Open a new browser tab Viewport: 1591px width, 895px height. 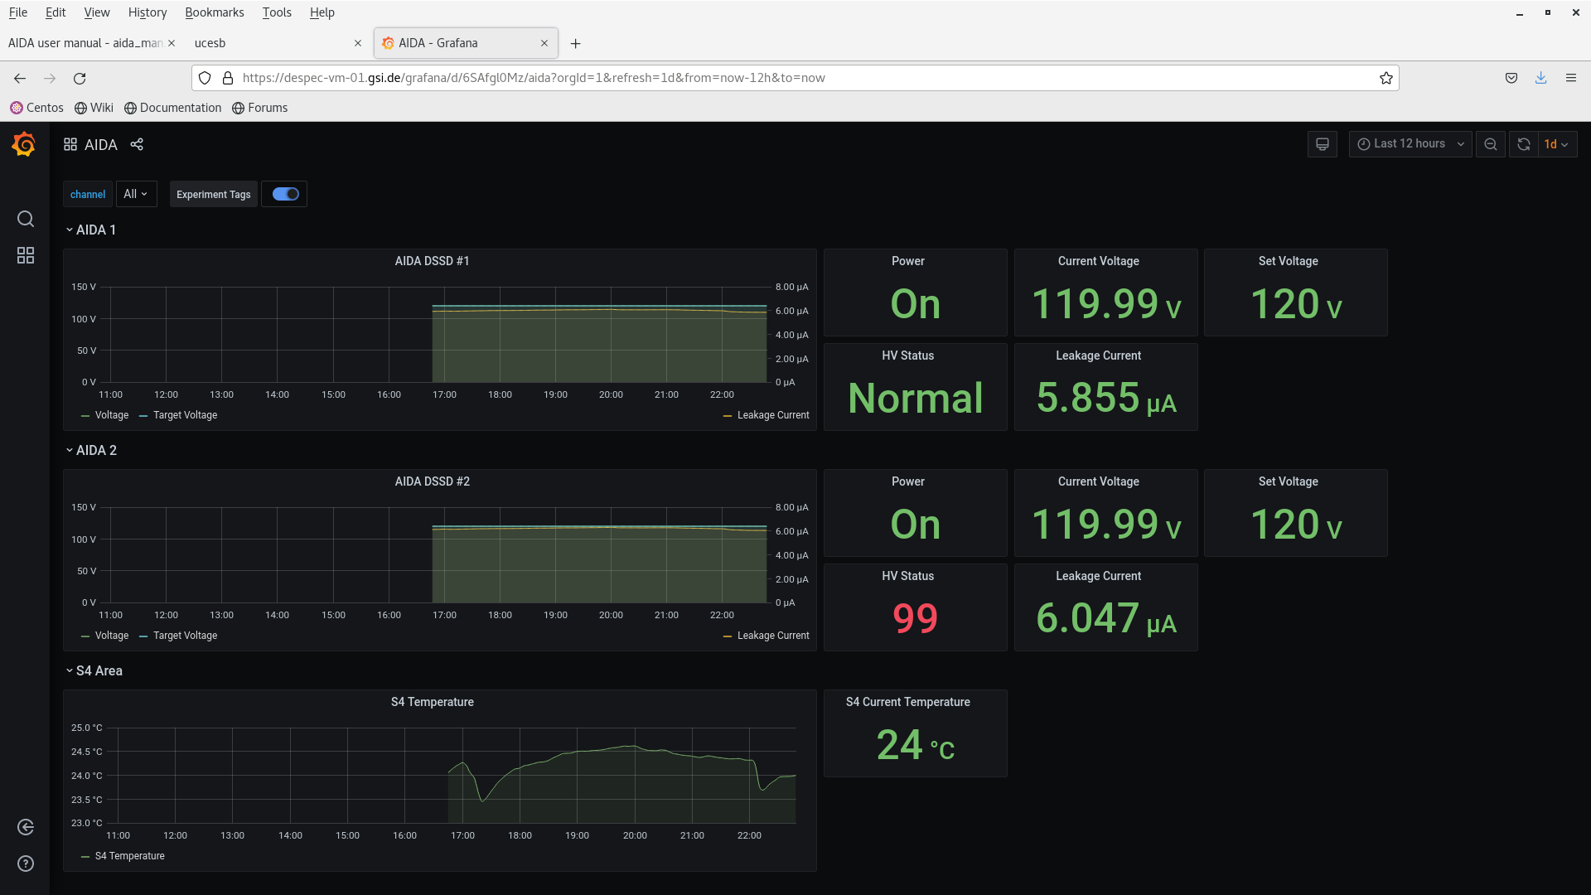576,43
